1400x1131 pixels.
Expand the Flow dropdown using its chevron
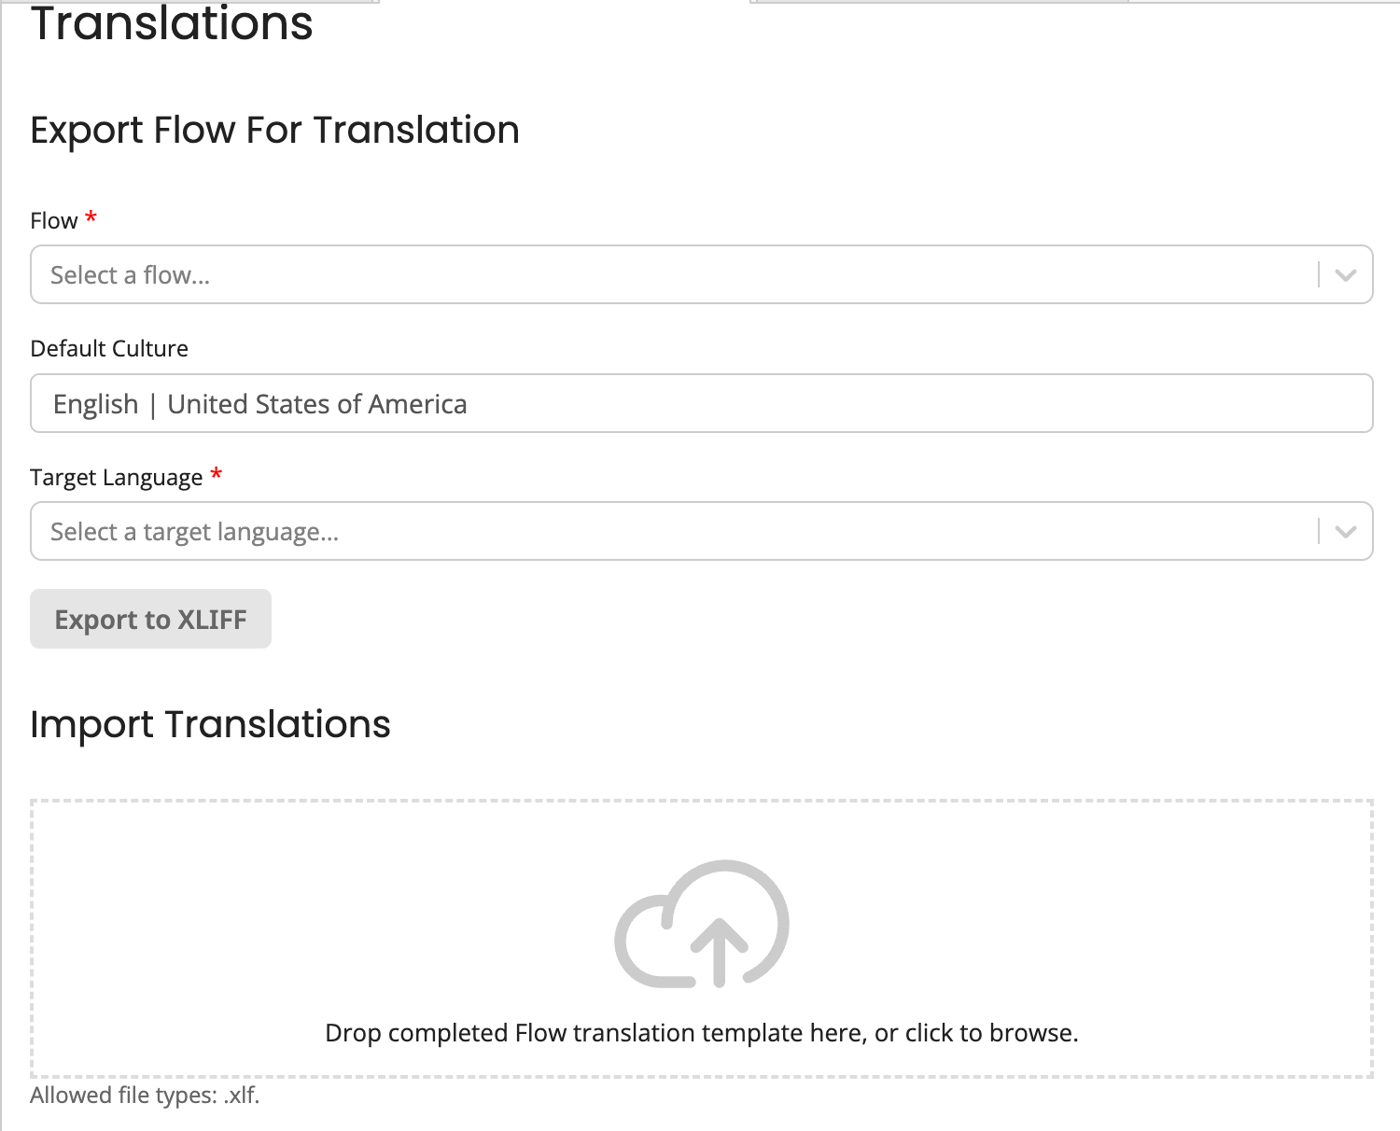pos(1344,274)
